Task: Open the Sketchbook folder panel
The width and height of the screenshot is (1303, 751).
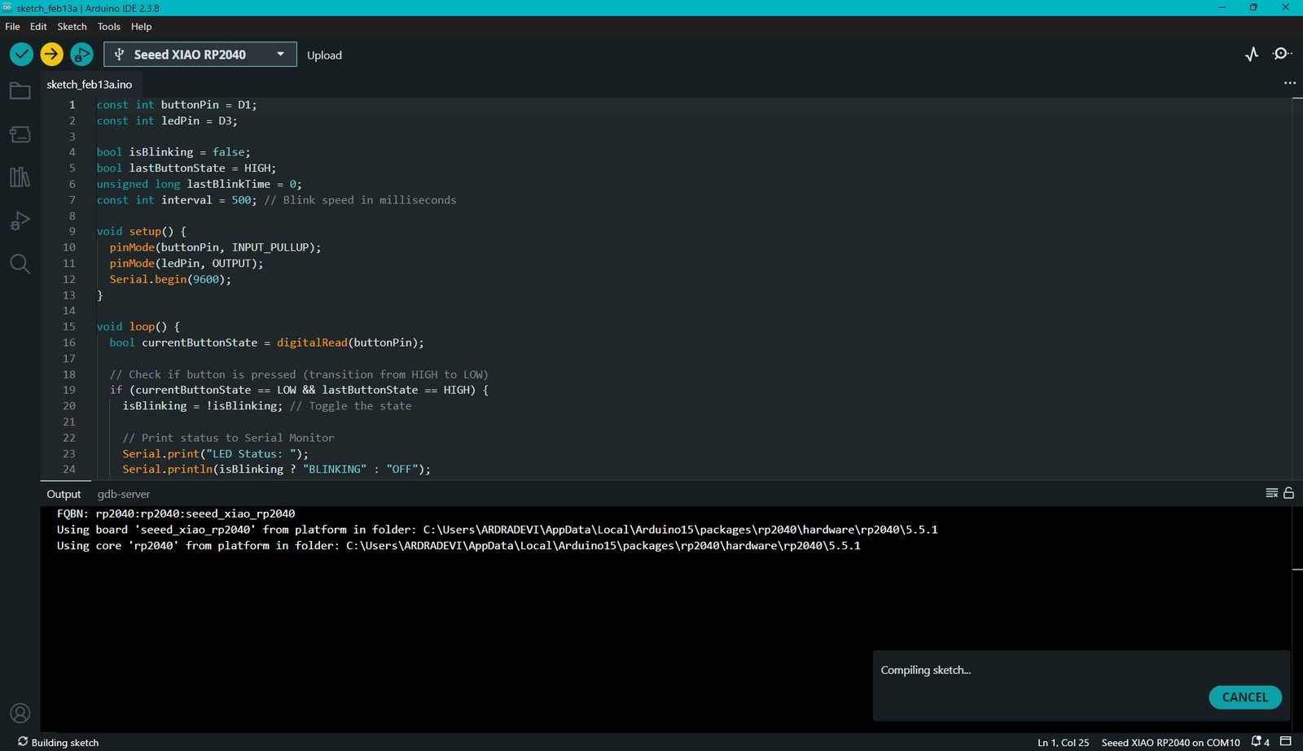Action: (x=20, y=91)
